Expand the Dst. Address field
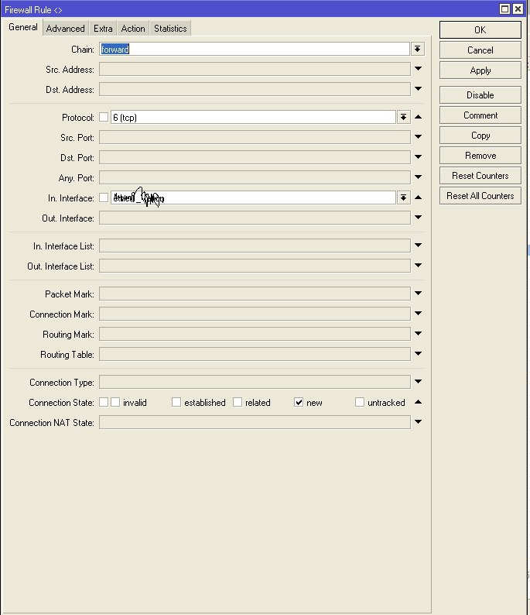Screen dimensions: 530x615 [418, 88]
